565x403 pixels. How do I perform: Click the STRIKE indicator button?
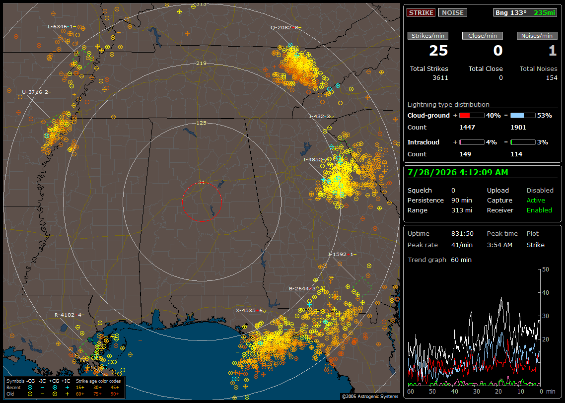[421, 12]
